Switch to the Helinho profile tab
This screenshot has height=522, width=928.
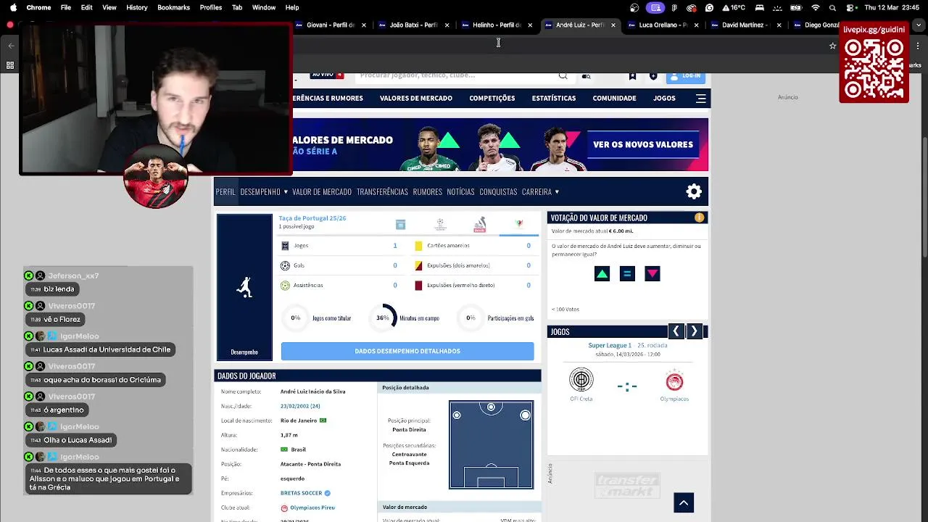pos(497,25)
